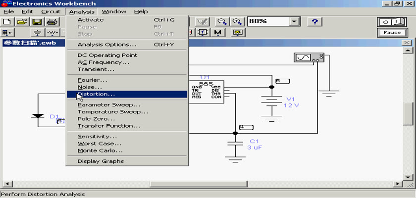Select Distortion analysis

coord(127,94)
